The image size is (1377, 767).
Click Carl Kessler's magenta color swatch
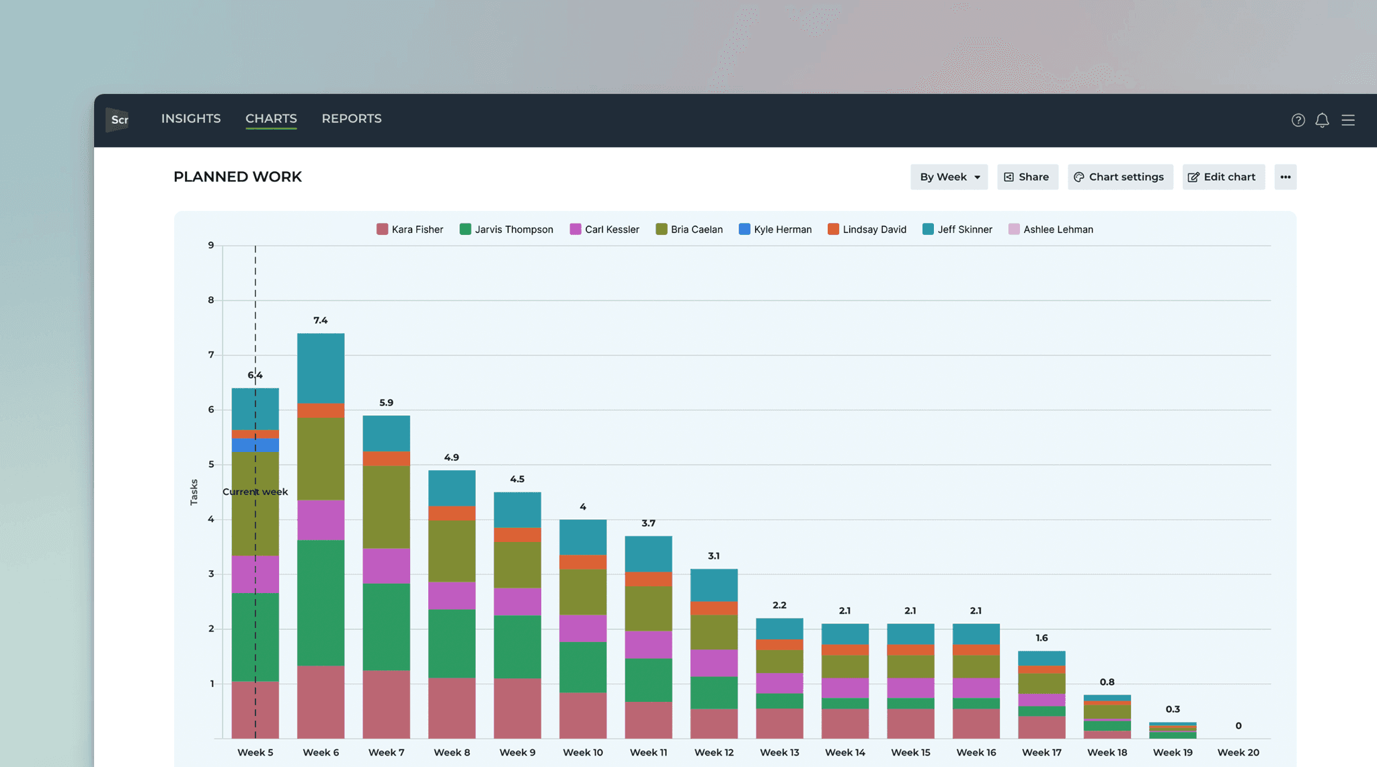[574, 229]
